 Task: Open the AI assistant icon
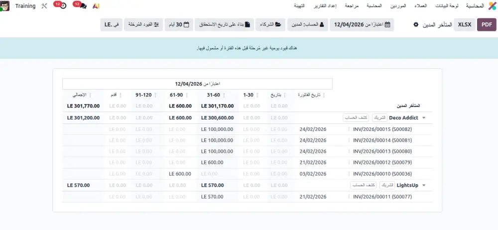(x=96, y=6)
